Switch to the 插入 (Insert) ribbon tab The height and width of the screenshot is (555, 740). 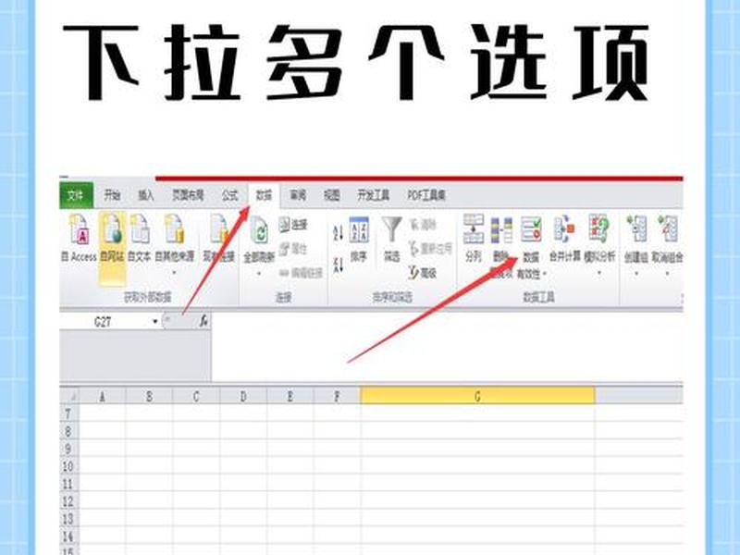click(146, 195)
